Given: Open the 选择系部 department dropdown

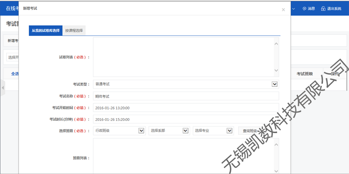Looking at the screenshot, I should pyautogui.click(x=169, y=131).
